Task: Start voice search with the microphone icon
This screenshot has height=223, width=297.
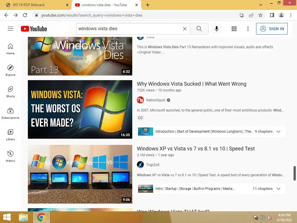Action: (x=216, y=29)
